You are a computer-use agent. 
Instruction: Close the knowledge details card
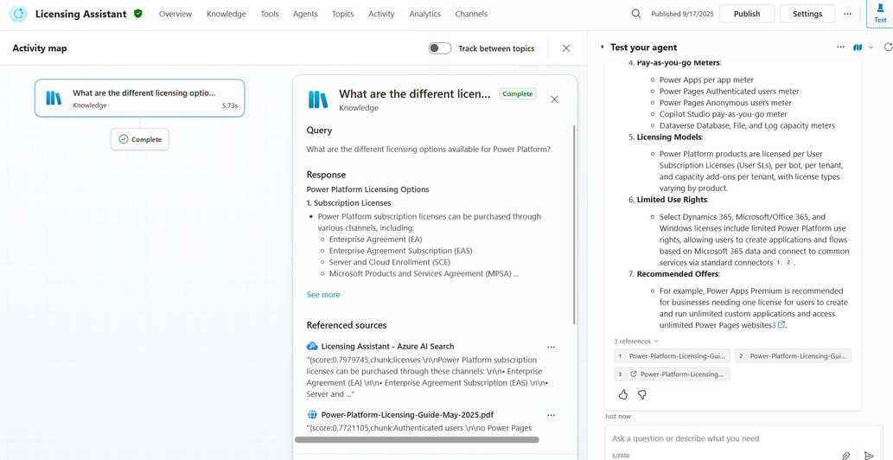point(554,99)
